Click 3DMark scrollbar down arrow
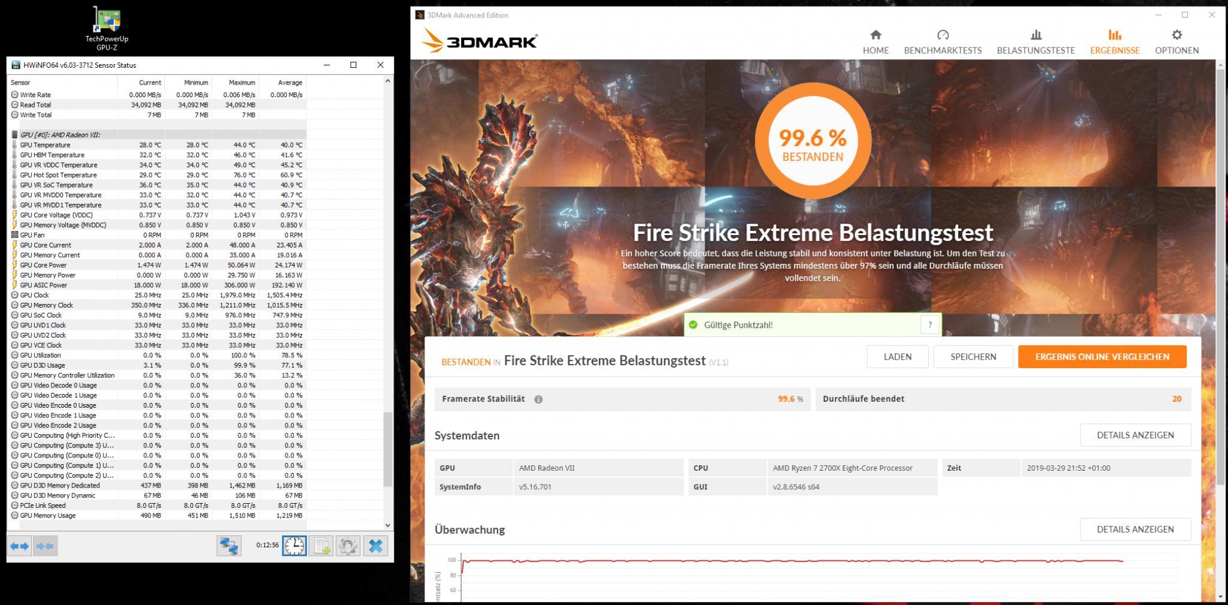Screen dimensions: 1228x605 [x=1221, y=597]
